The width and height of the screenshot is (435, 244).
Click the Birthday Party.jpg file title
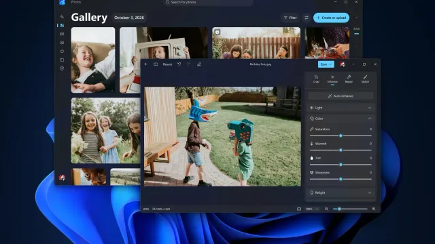[x=260, y=64]
